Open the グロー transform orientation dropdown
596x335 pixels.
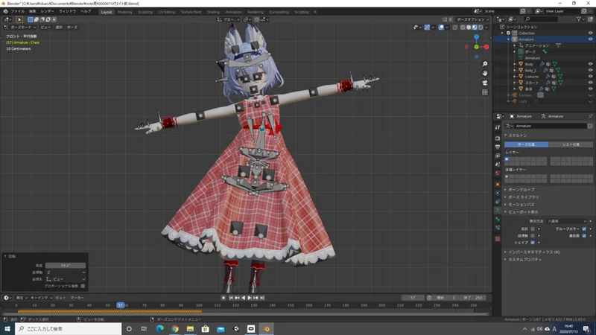[x=229, y=19]
